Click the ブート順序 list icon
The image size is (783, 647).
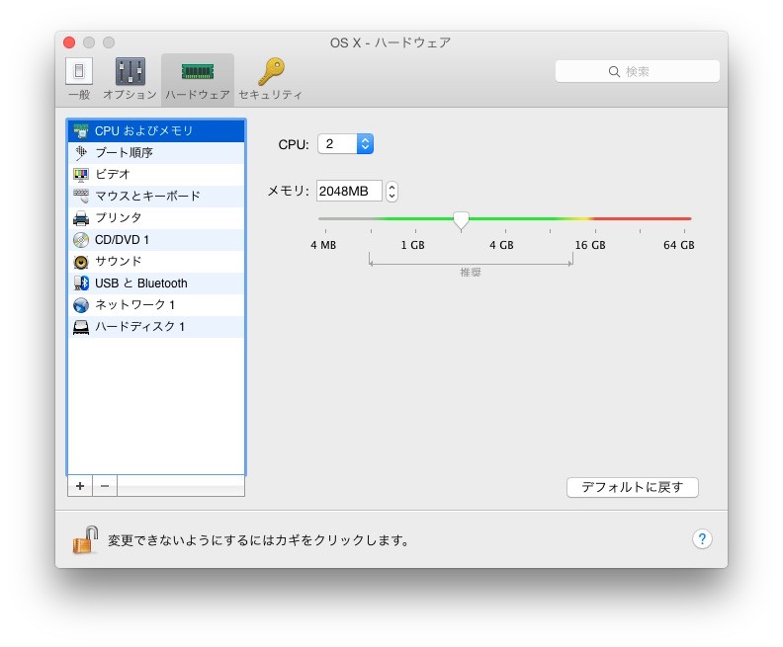(81, 153)
